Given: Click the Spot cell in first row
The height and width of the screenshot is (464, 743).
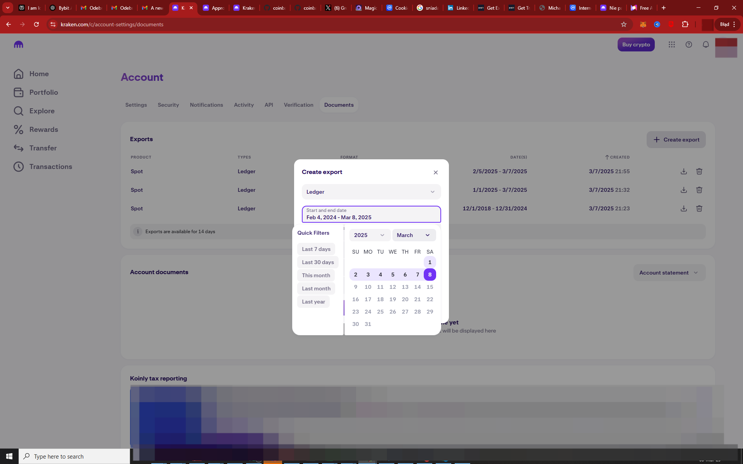Looking at the screenshot, I should [x=137, y=171].
